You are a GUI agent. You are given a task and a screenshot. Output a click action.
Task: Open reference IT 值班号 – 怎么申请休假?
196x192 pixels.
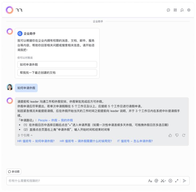click(135, 141)
